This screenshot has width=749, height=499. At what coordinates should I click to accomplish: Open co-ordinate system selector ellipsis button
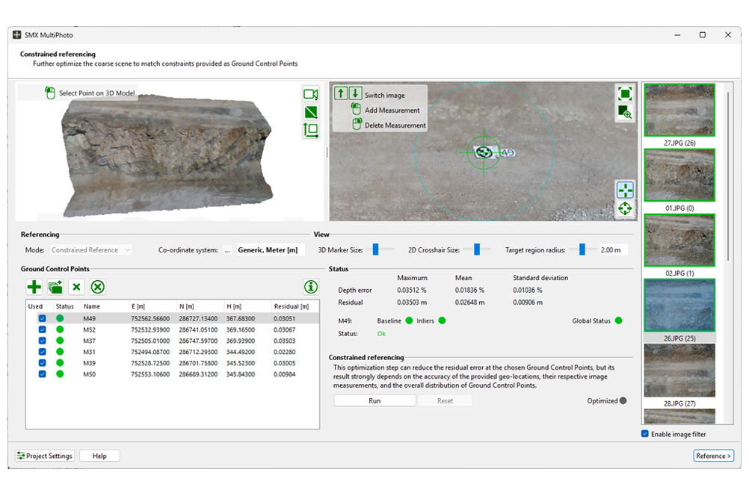tap(227, 250)
